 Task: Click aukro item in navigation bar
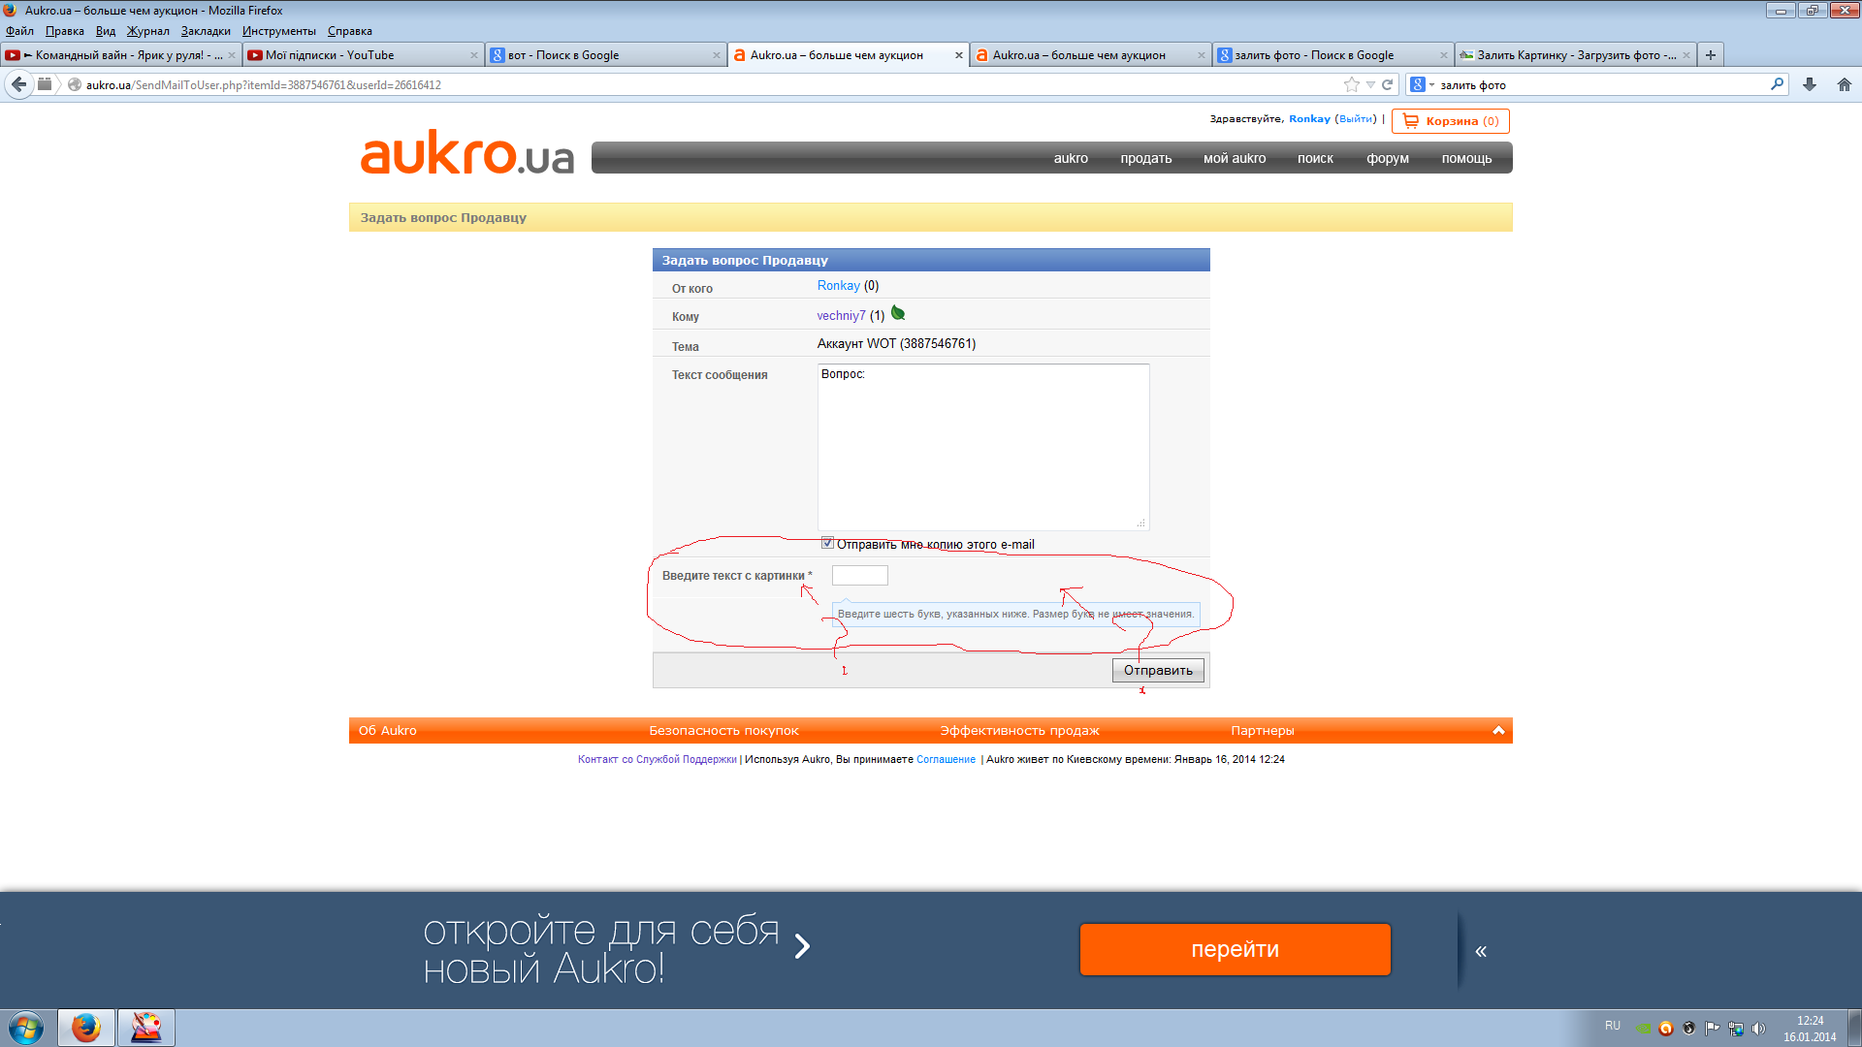[1071, 158]
